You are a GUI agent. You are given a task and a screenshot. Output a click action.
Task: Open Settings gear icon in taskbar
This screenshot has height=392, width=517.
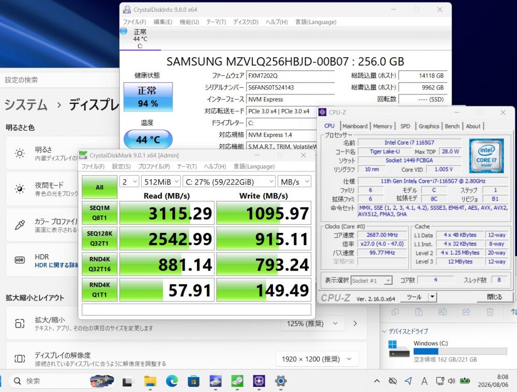281,381
